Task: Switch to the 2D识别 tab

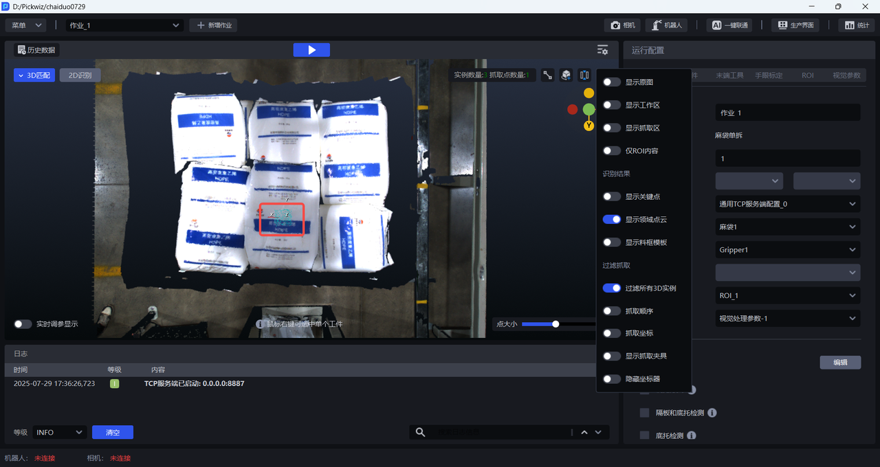Action: 80,76
